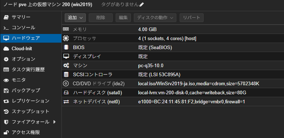Click the Monitor eye icon in sidebar
Viewport: 284px width, 138px height.
[x=6, y=80]
